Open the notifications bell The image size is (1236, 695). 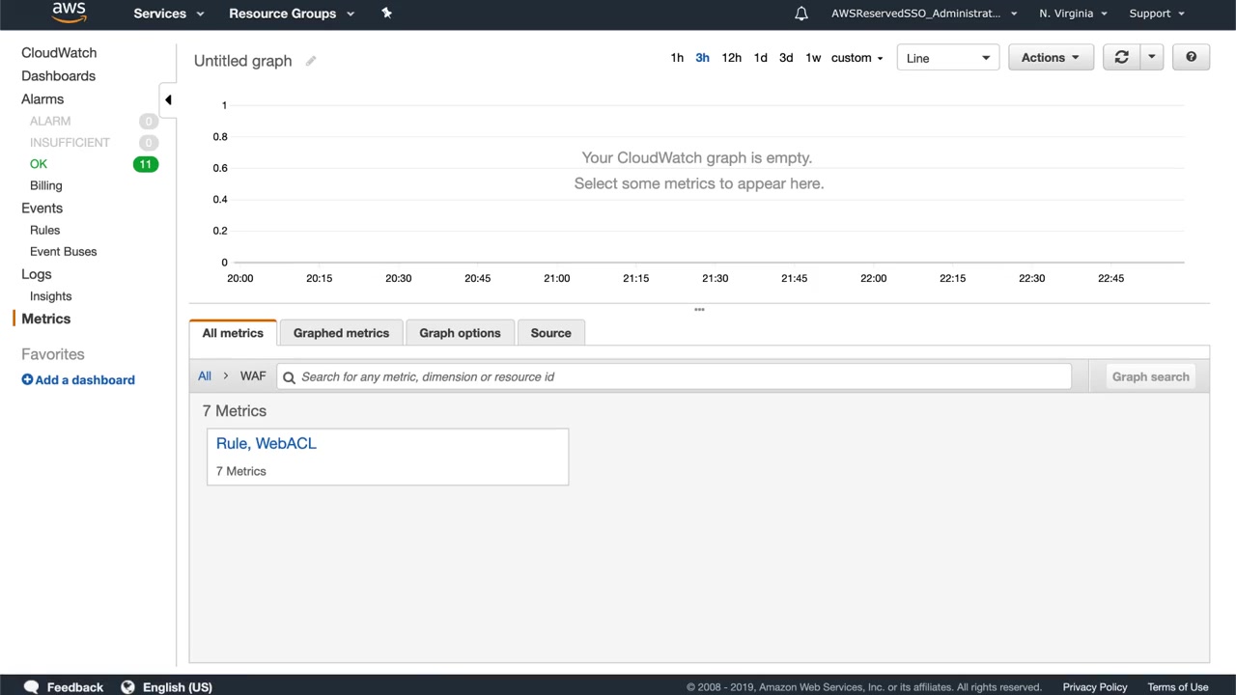coord(801,14)
